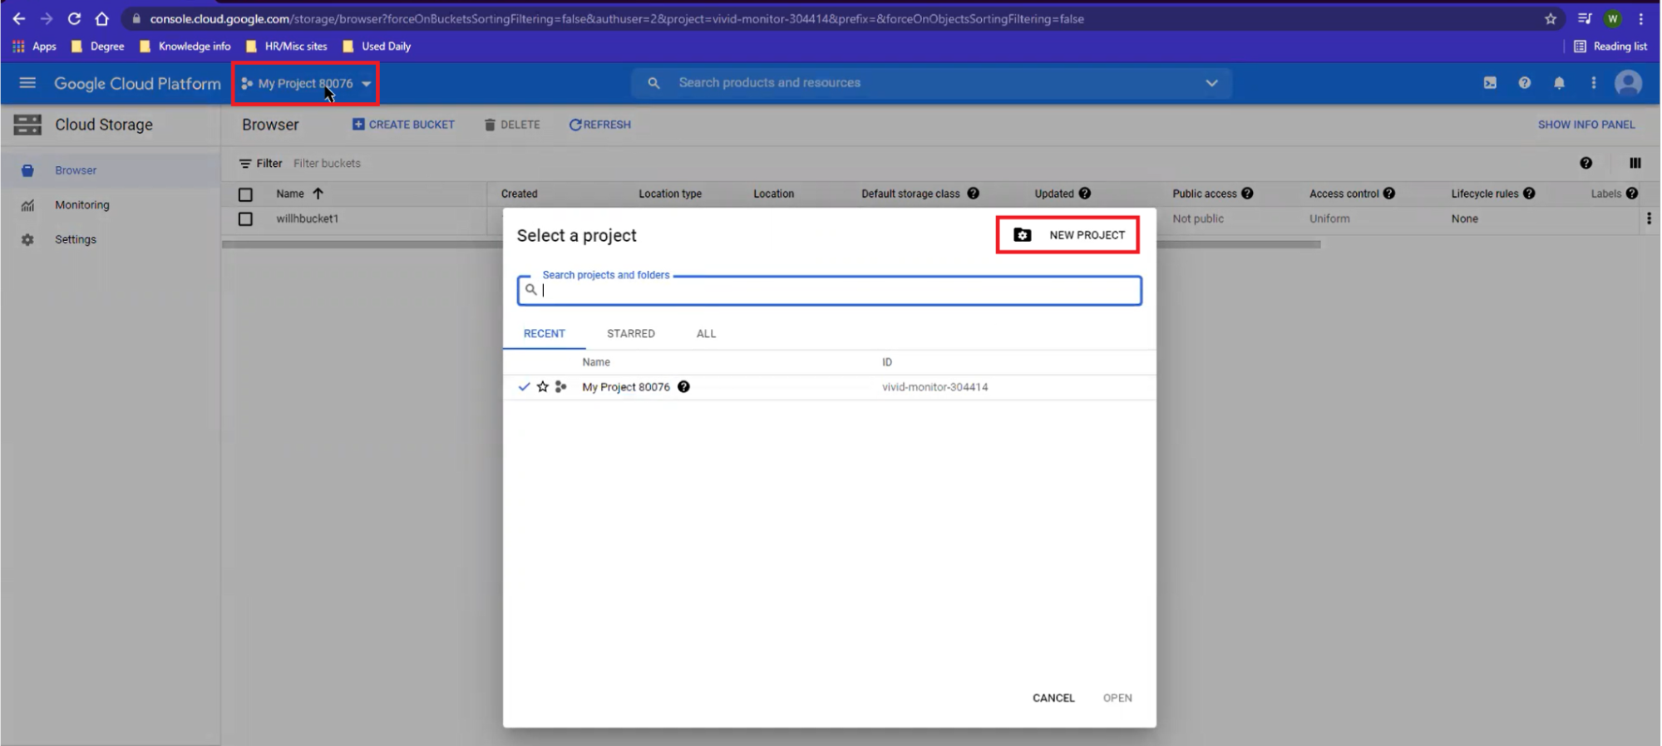Show Access control help tooltip
Image resolution: width=1662 pixels, height=746 pixels.
pyautogui.click(x=1388, y=194)
